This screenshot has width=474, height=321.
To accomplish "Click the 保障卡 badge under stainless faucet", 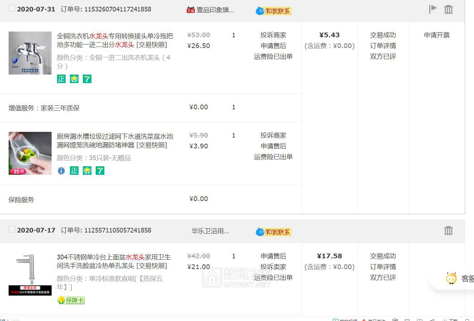I will [x=71, y=300].
